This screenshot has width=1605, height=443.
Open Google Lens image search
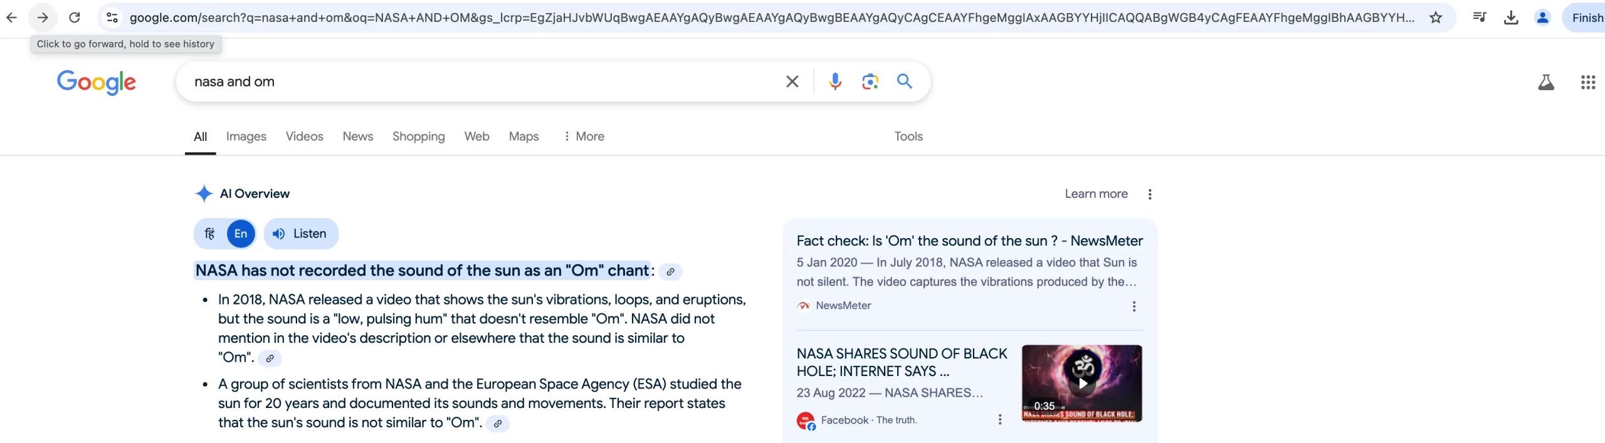pos(870,81)
